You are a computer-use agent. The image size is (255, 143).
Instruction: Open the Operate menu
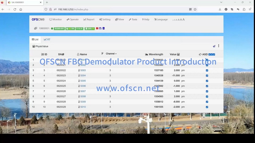pyautogui.click(x=73, y=19)
